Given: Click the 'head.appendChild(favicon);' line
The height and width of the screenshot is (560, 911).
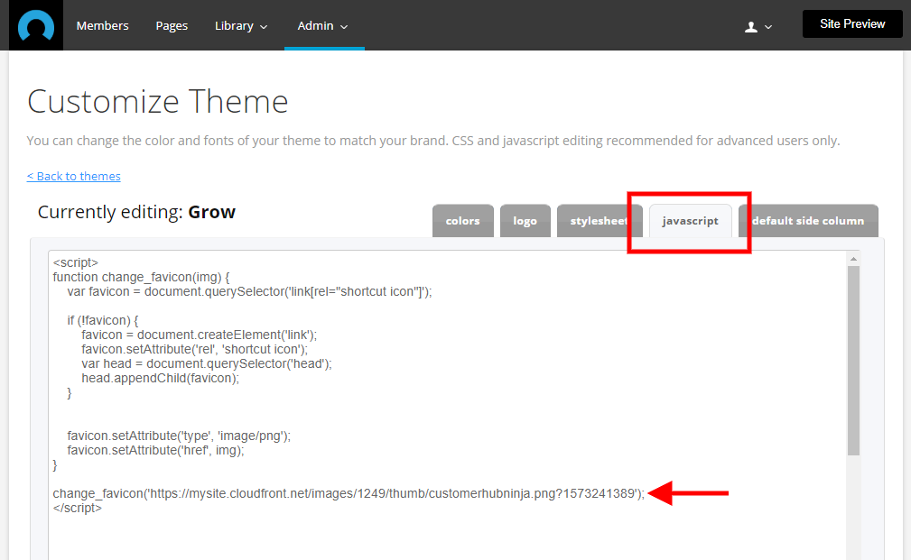Looking at the screenshot, I should click(161, 379).
